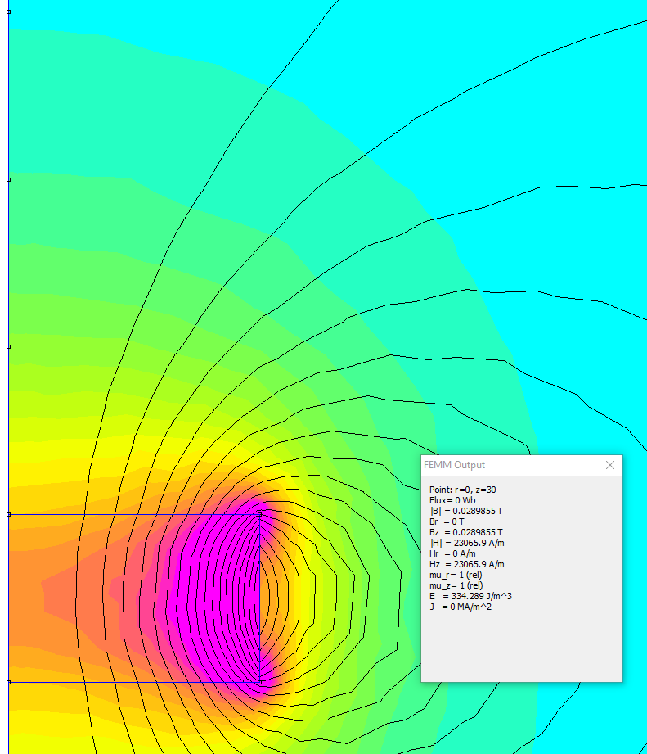Click the top-right corner node of the coil rectangle
The image size is (647, 754).
260,514
